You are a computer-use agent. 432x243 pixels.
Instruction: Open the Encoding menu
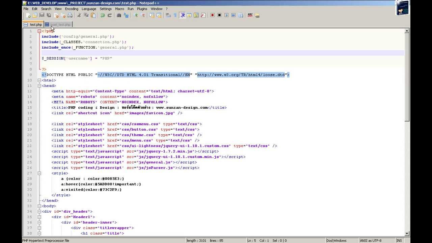(x=72, y=9)
